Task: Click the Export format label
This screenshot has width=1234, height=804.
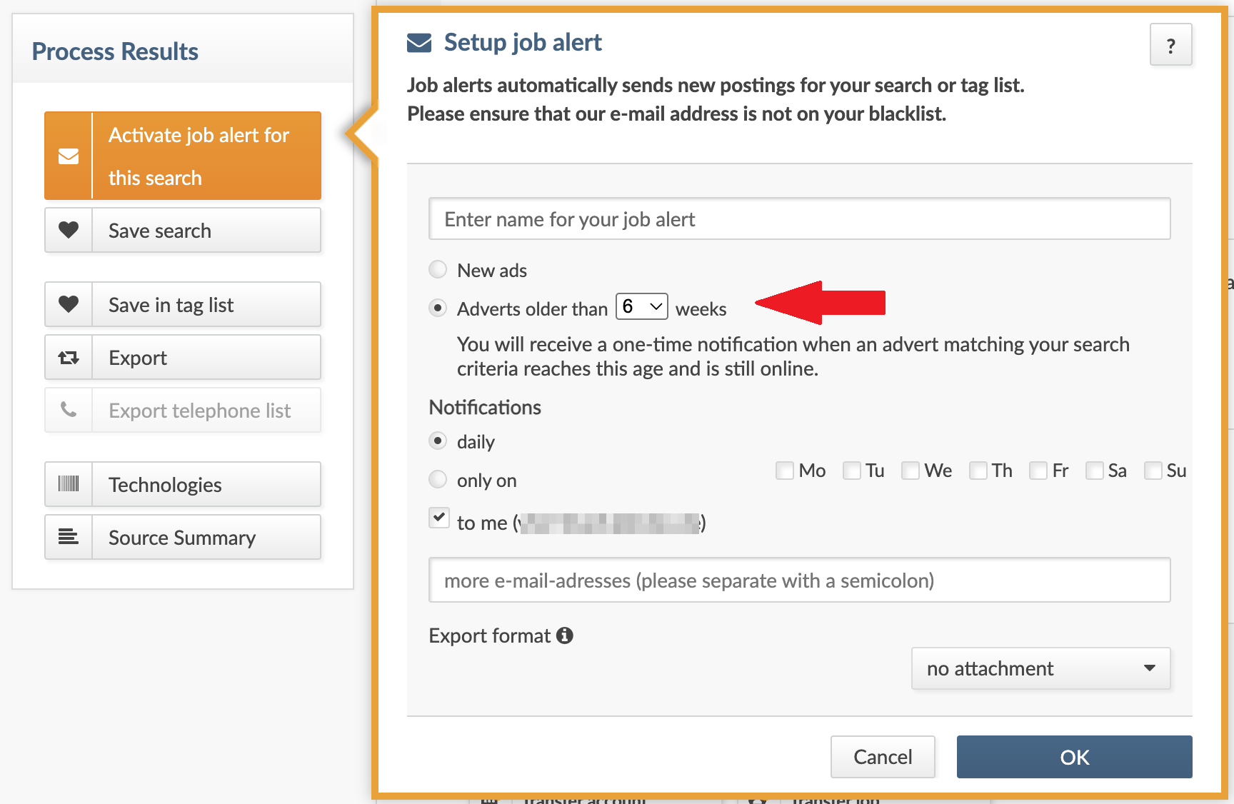Action: coord(490,635)
